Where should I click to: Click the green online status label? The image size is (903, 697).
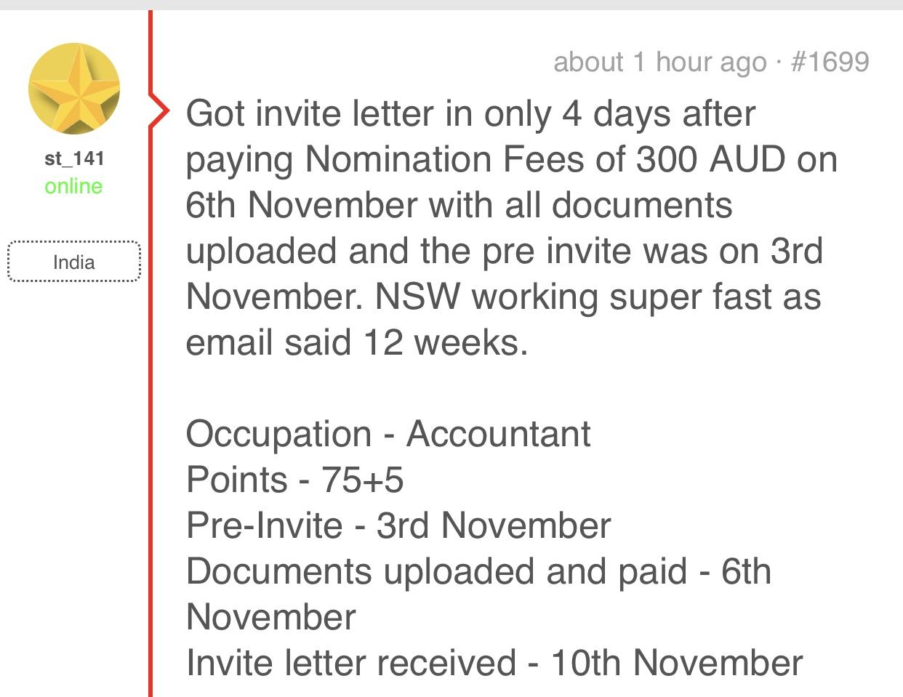click(x=73, y=186)
